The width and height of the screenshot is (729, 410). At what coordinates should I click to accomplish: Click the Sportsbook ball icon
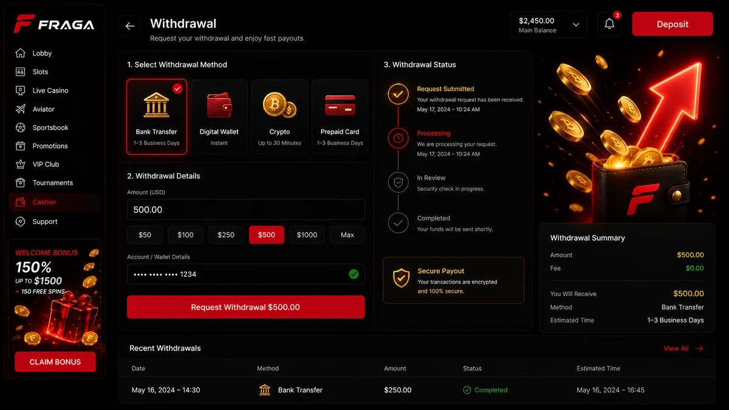click(21, 128)
